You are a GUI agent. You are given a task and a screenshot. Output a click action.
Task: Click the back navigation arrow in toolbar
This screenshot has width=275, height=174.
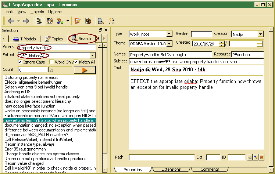coord(11,21)
